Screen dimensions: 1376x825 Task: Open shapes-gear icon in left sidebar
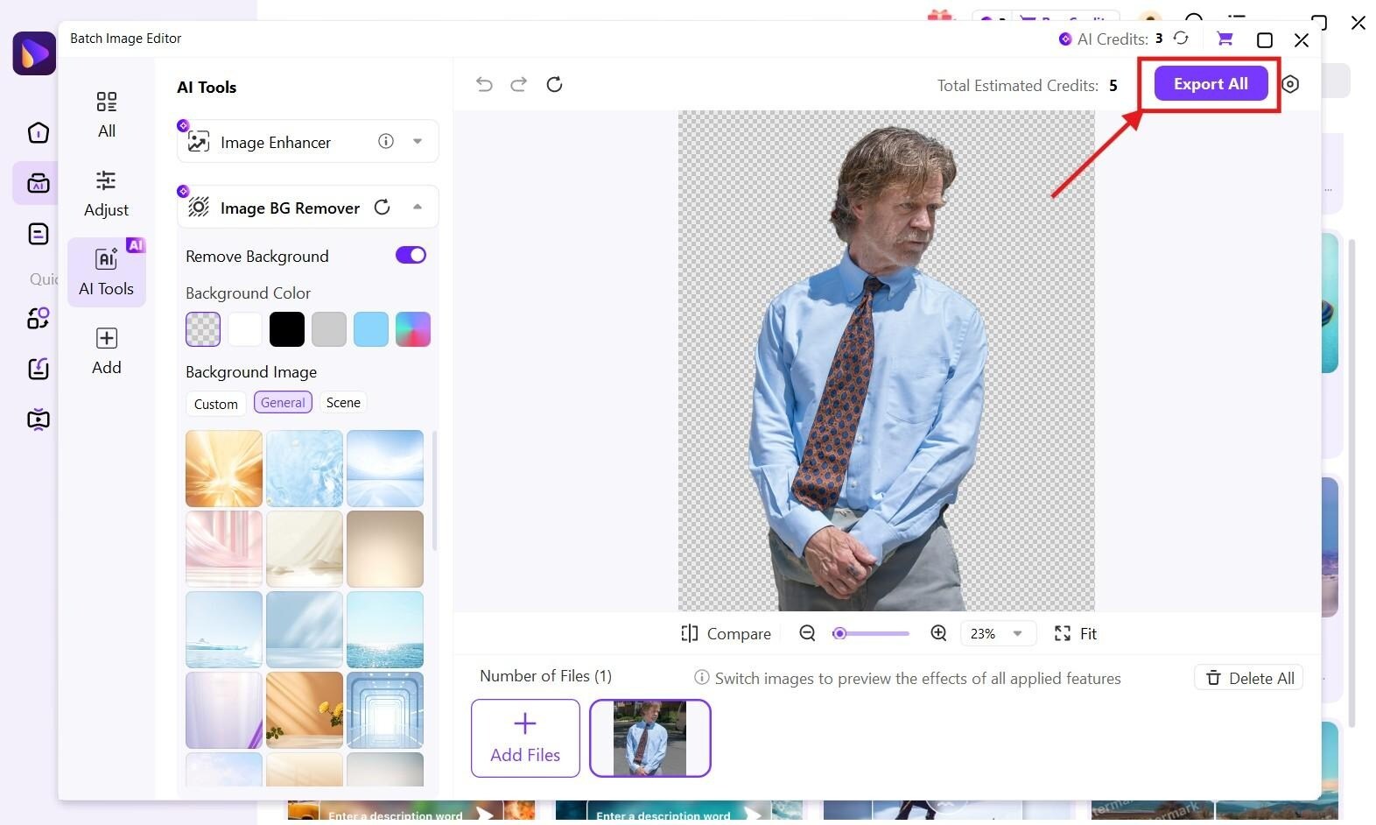(39, 318)
